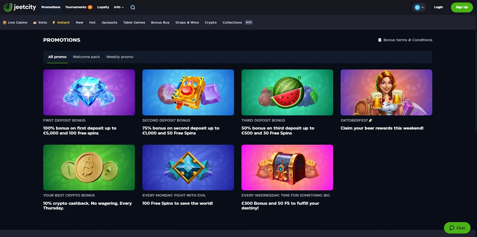Click EVERY MONDAY: FIGHT WITH EVIL label
The width and height of the screenshot is (477, 237).
point(174,195)
